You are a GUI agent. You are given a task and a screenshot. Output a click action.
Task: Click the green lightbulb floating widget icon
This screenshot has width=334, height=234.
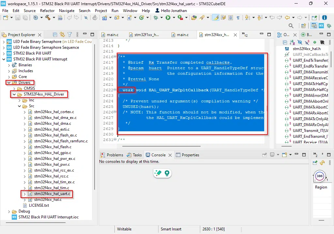[x=167, y=173]
